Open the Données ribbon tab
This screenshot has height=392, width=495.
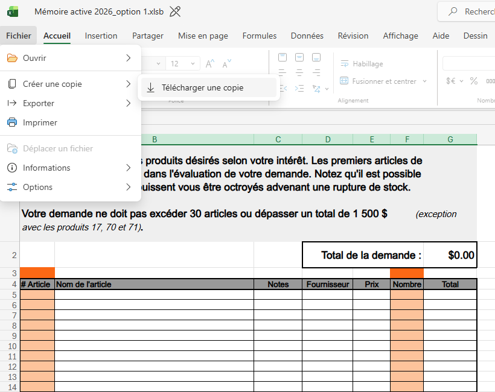tap(307, 36)
